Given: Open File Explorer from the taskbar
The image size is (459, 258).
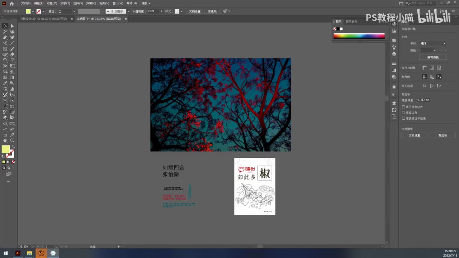Looking at the screenshot, I should point(29,253).
